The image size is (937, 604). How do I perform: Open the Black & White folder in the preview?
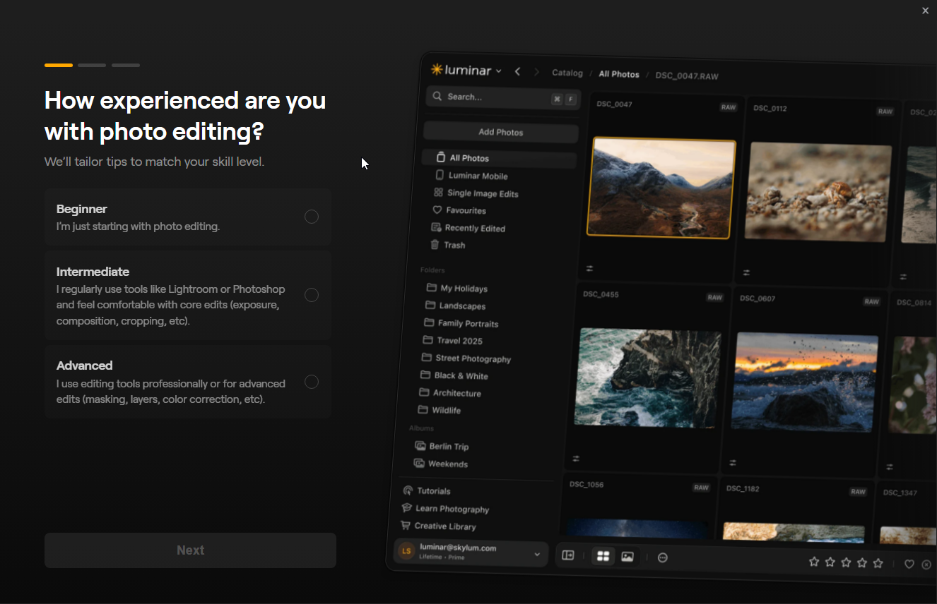point(454,375)
